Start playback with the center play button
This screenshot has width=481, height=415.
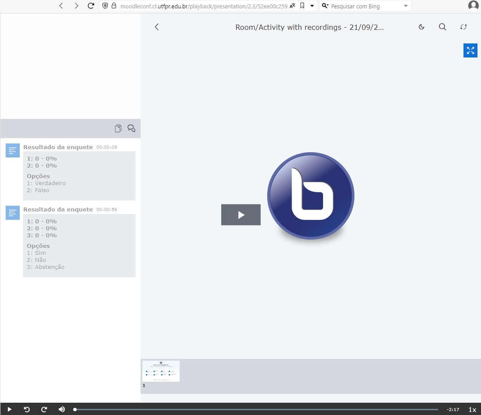[241, 215]
